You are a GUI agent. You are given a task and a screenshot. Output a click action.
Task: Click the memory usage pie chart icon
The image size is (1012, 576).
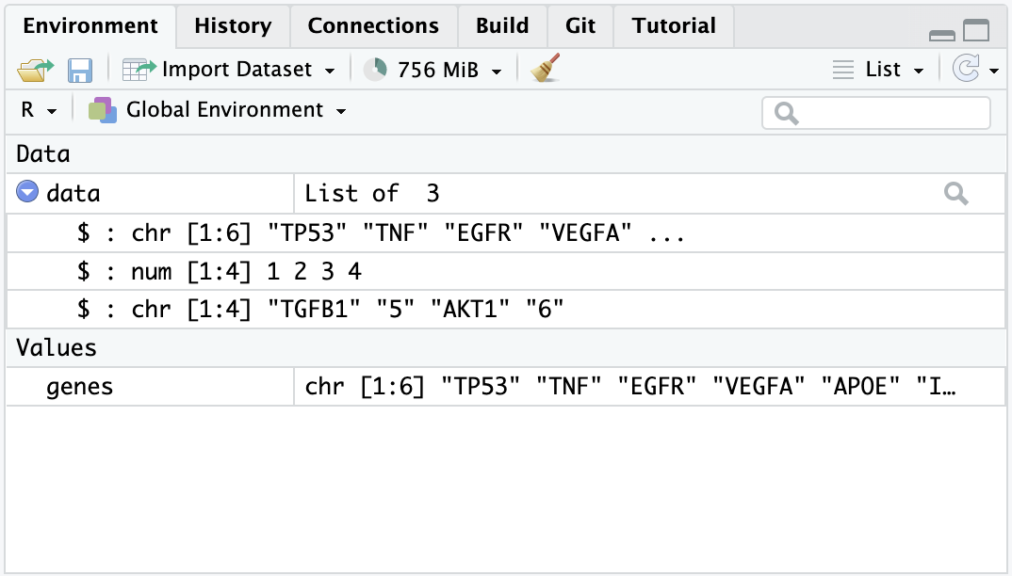(x=375, y=70)
